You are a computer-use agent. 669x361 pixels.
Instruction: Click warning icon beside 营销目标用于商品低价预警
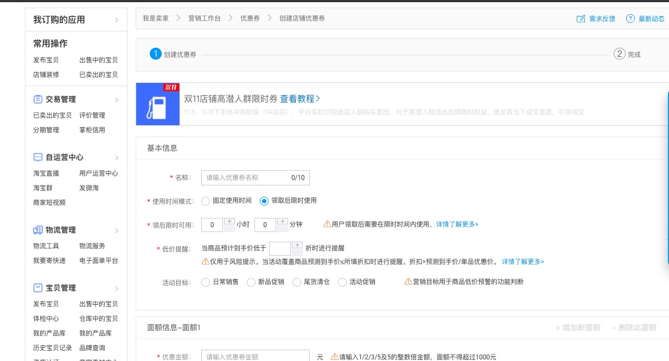point(409,282)
